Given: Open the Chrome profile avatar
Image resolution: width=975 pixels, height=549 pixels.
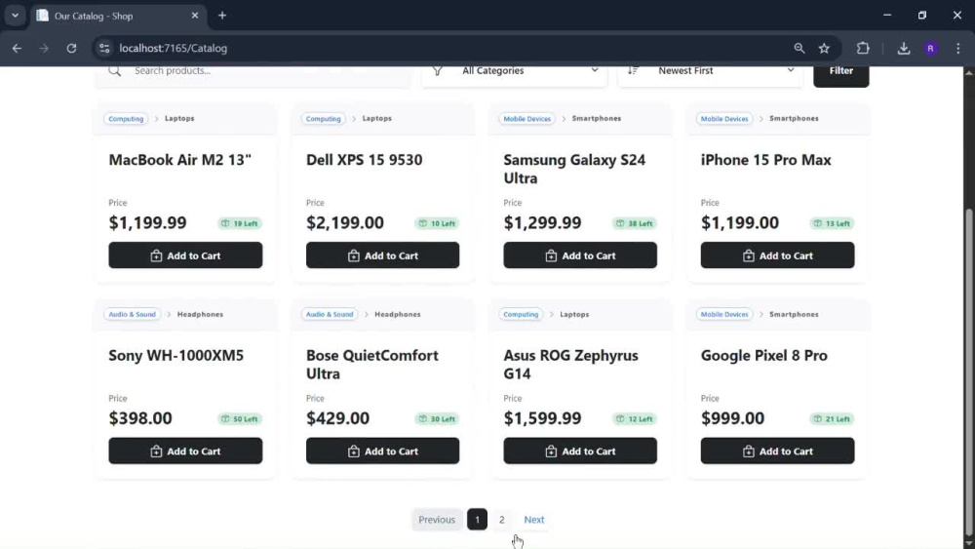Looking at the screenshot, I should (931, 48).
